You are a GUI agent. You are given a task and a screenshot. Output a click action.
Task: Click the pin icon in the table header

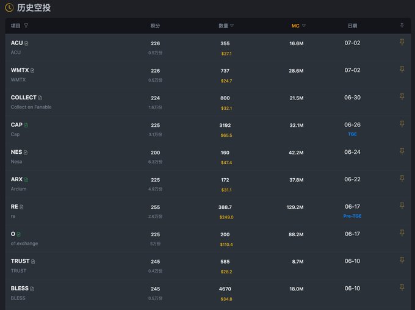click(x=402, y=25)
